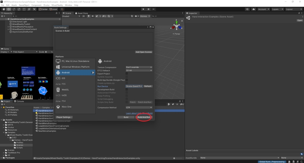This screenshot has width=304, height=163.
Task: Click Global Illumination preprocessing status
Action: tap(272, 161)
